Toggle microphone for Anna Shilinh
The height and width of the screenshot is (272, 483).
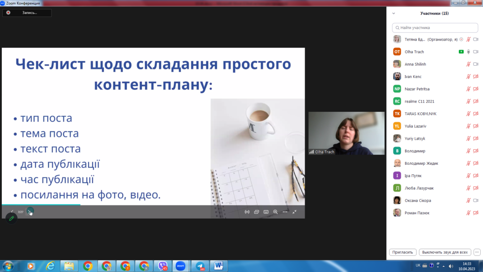click(x=468, y=64)
